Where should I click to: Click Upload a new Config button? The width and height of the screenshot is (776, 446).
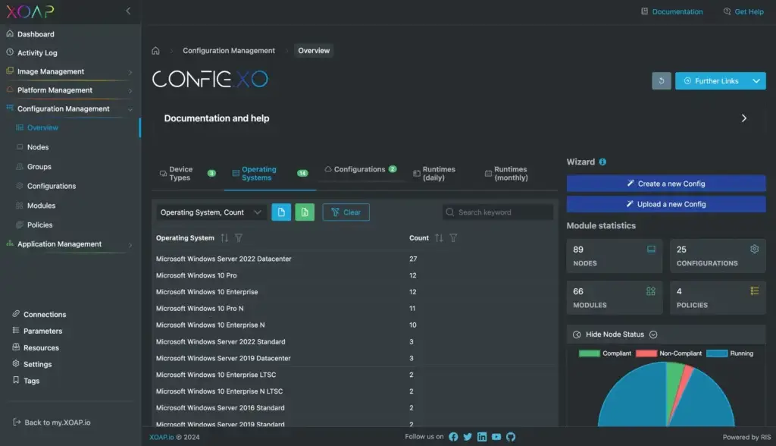click(666, 204)
